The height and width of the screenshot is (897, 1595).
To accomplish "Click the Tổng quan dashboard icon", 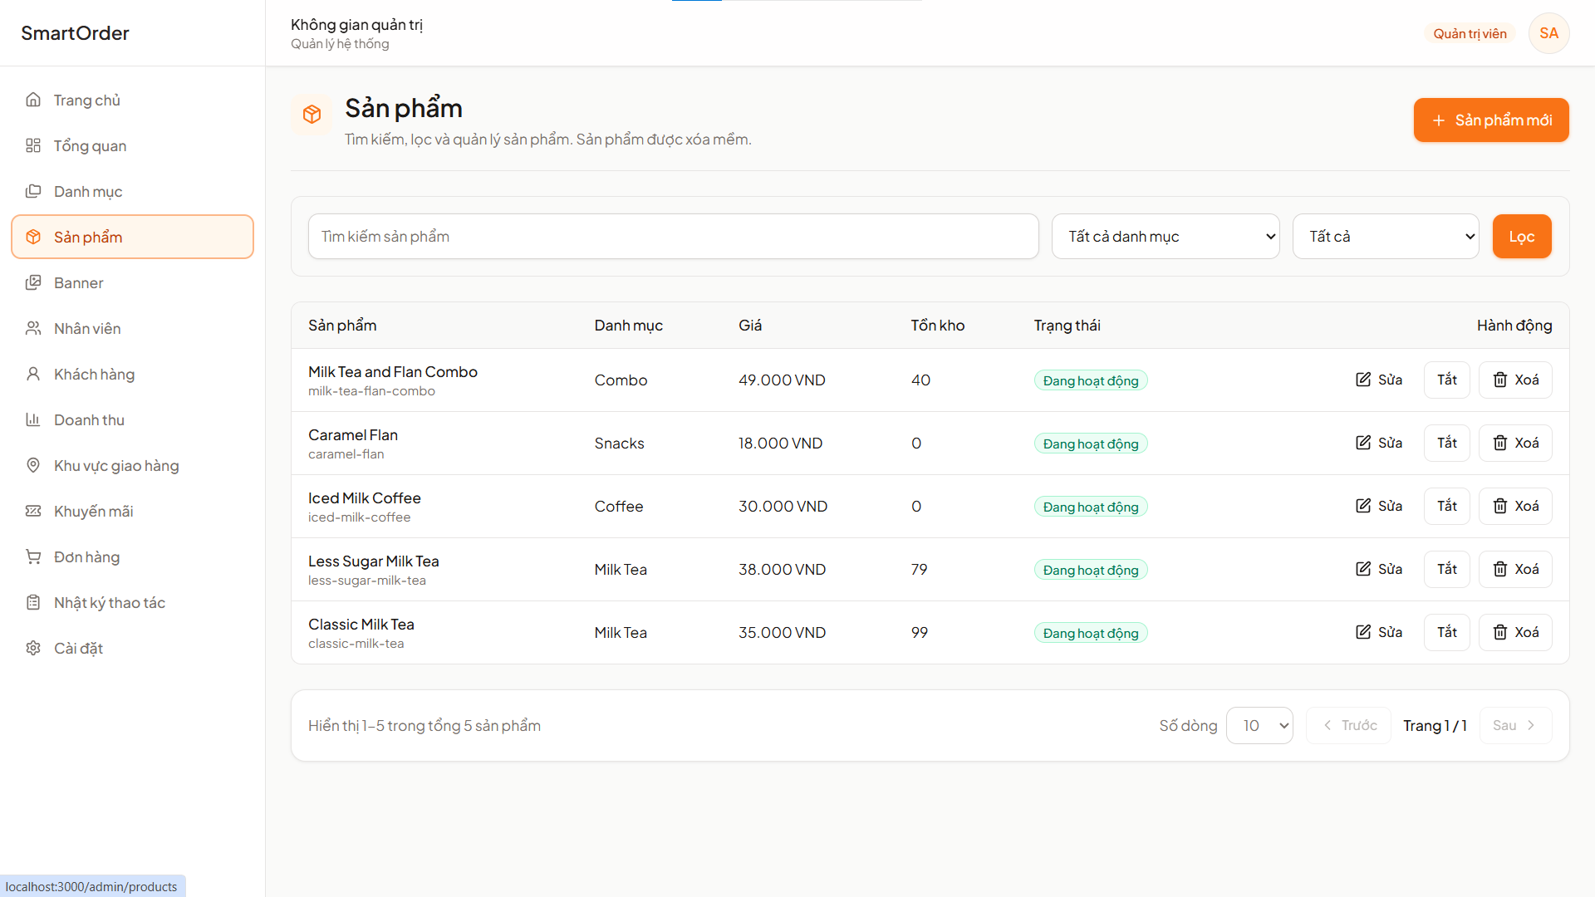I will [33, 145].
